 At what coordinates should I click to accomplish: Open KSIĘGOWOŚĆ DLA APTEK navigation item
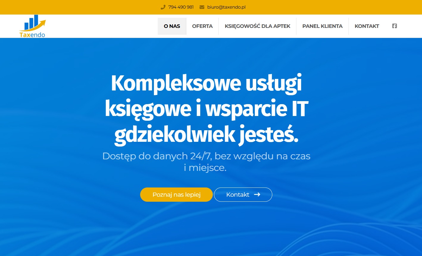click(x=257, y=26)
